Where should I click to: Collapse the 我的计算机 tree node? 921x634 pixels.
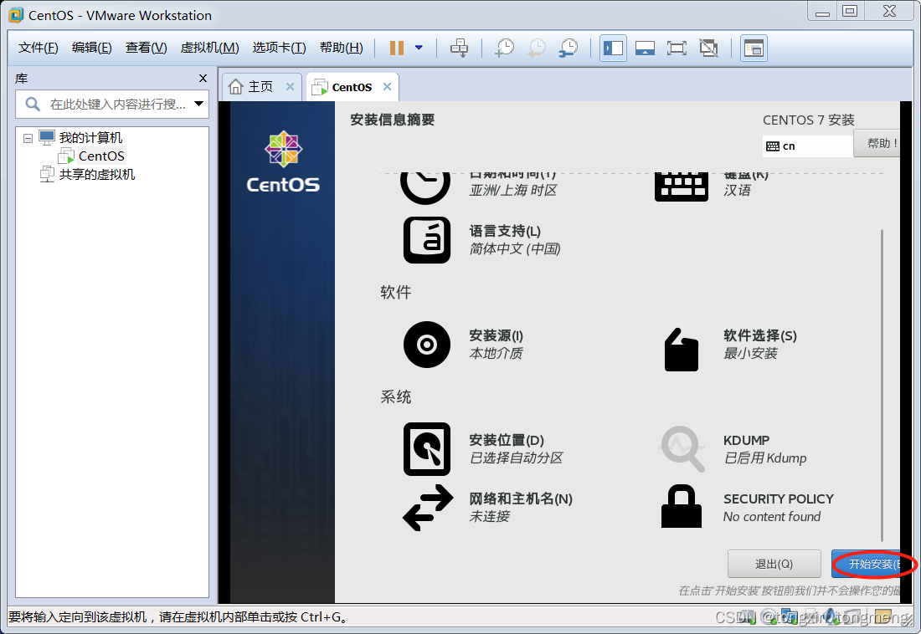point(28,139)
